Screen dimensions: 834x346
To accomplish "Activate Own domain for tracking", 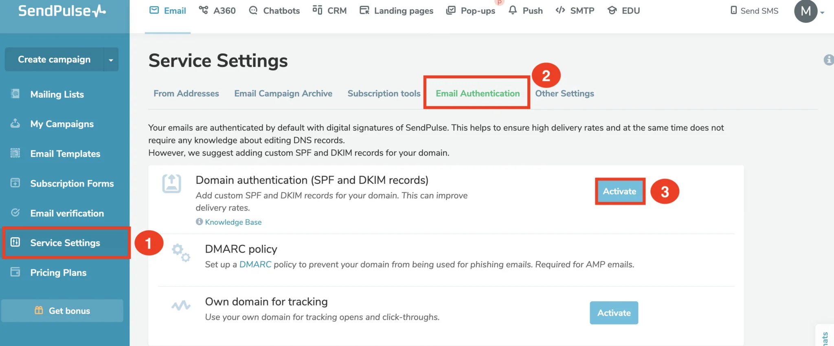I will [x=614, y=313].
